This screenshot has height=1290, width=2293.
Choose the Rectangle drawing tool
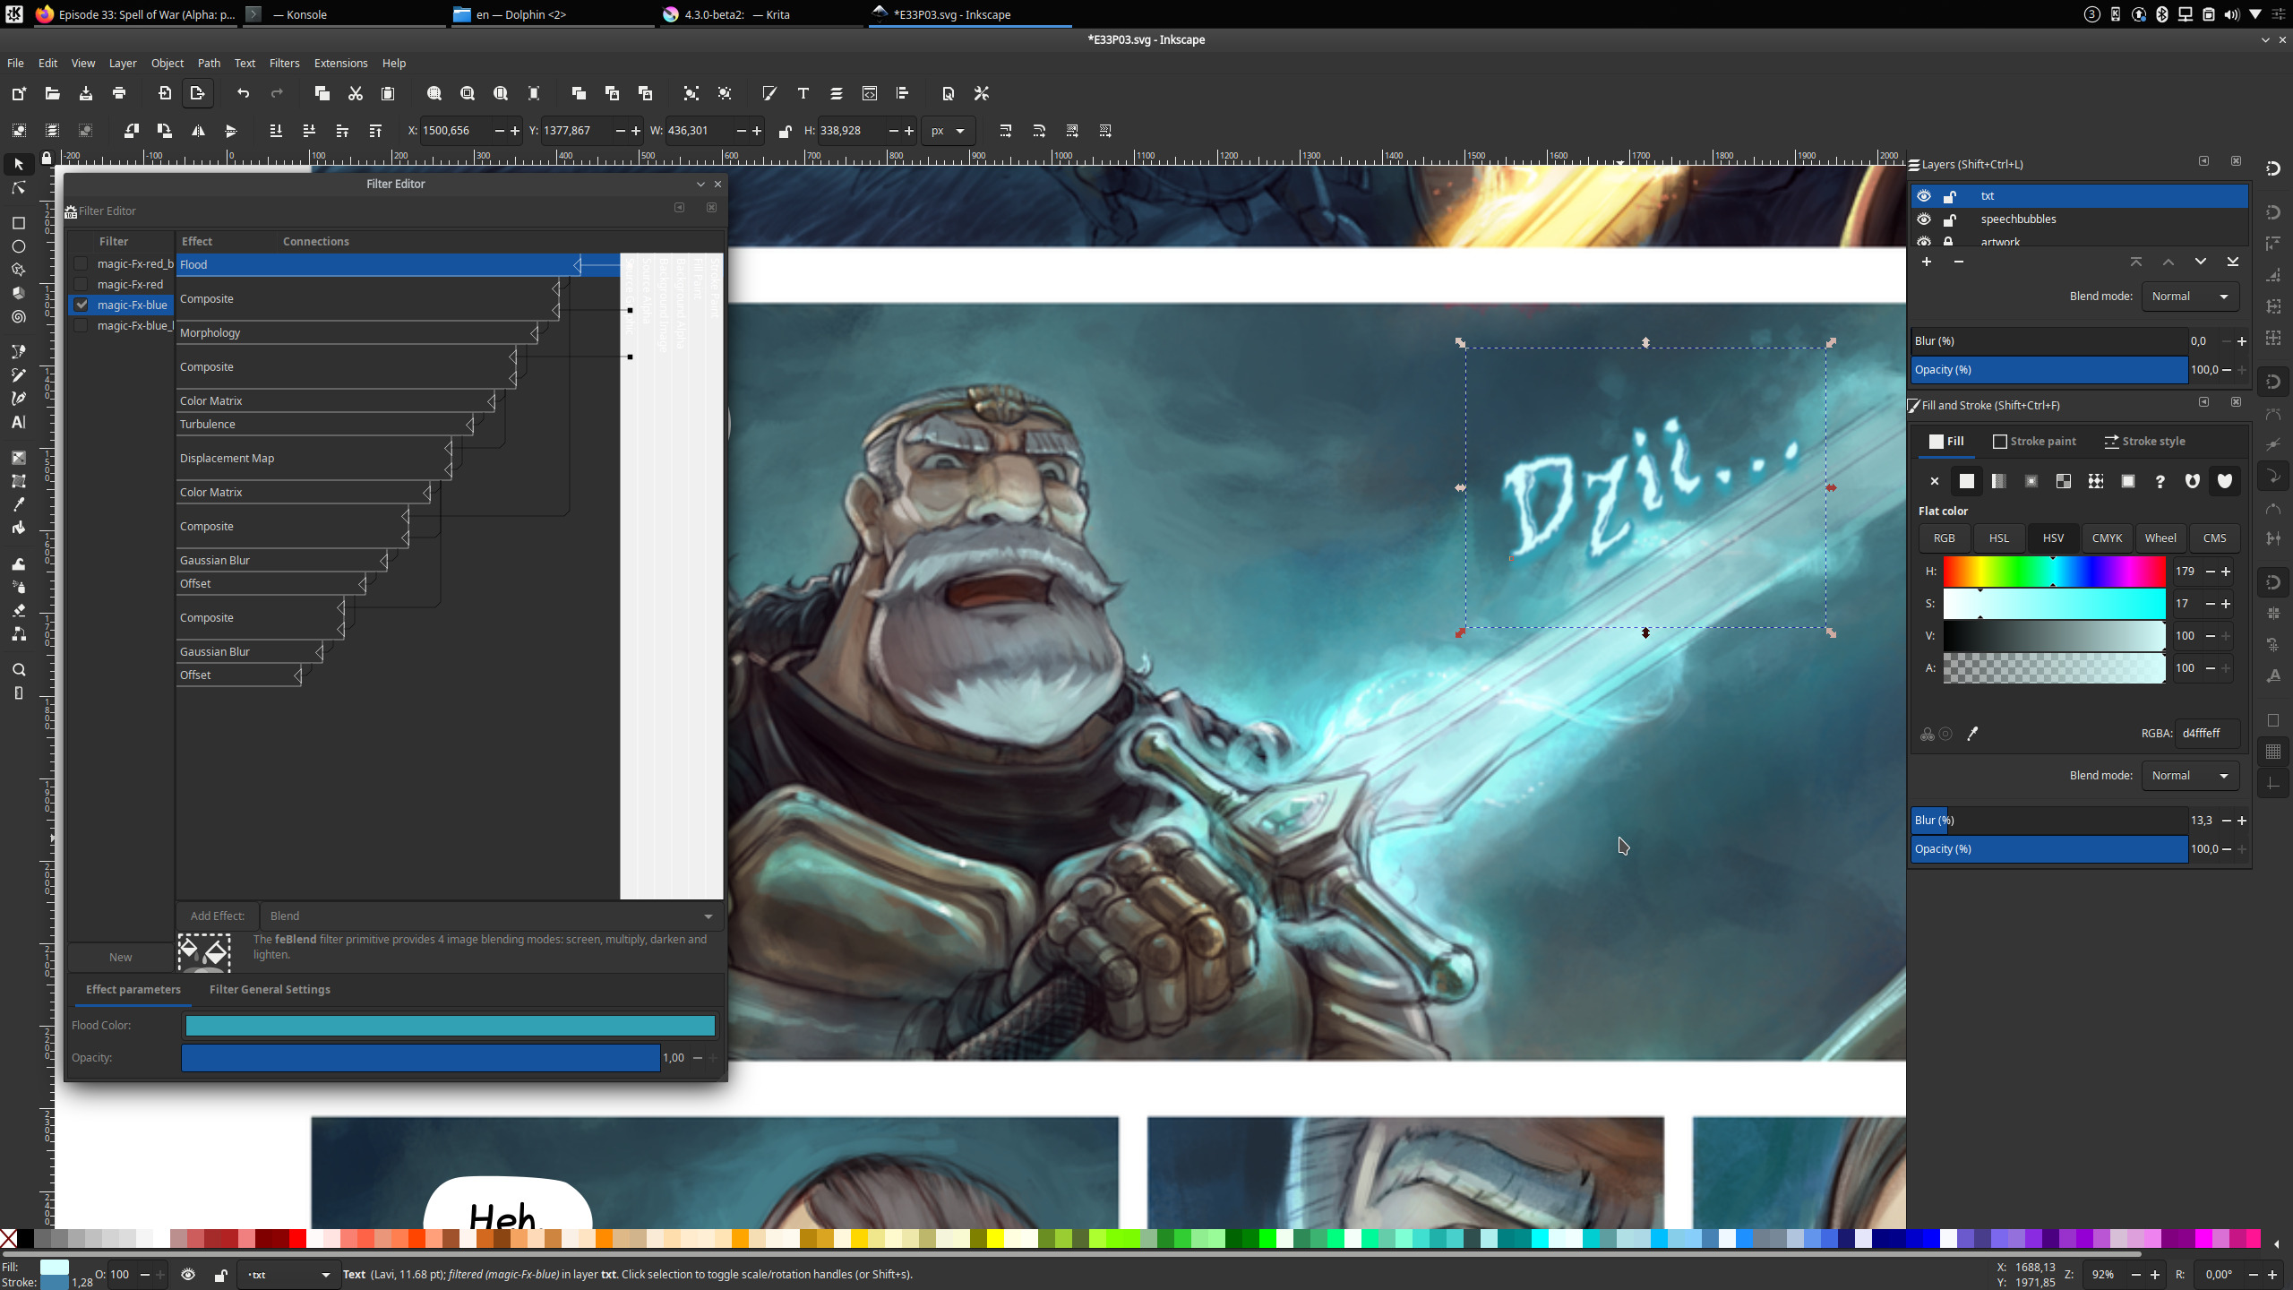[18, 223]
